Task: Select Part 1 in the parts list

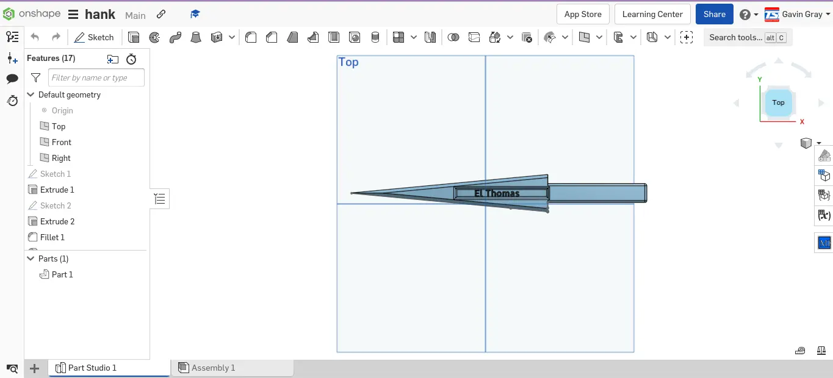Action: 61,274
